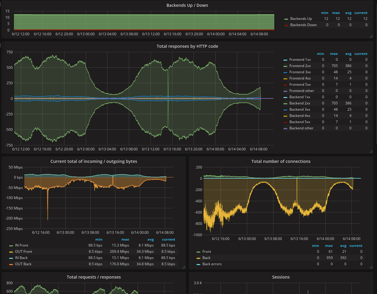Screen dimensions: 377x294
Task: Click resize handle of HTTP code responses panel
Action: (x=371, y=152)
